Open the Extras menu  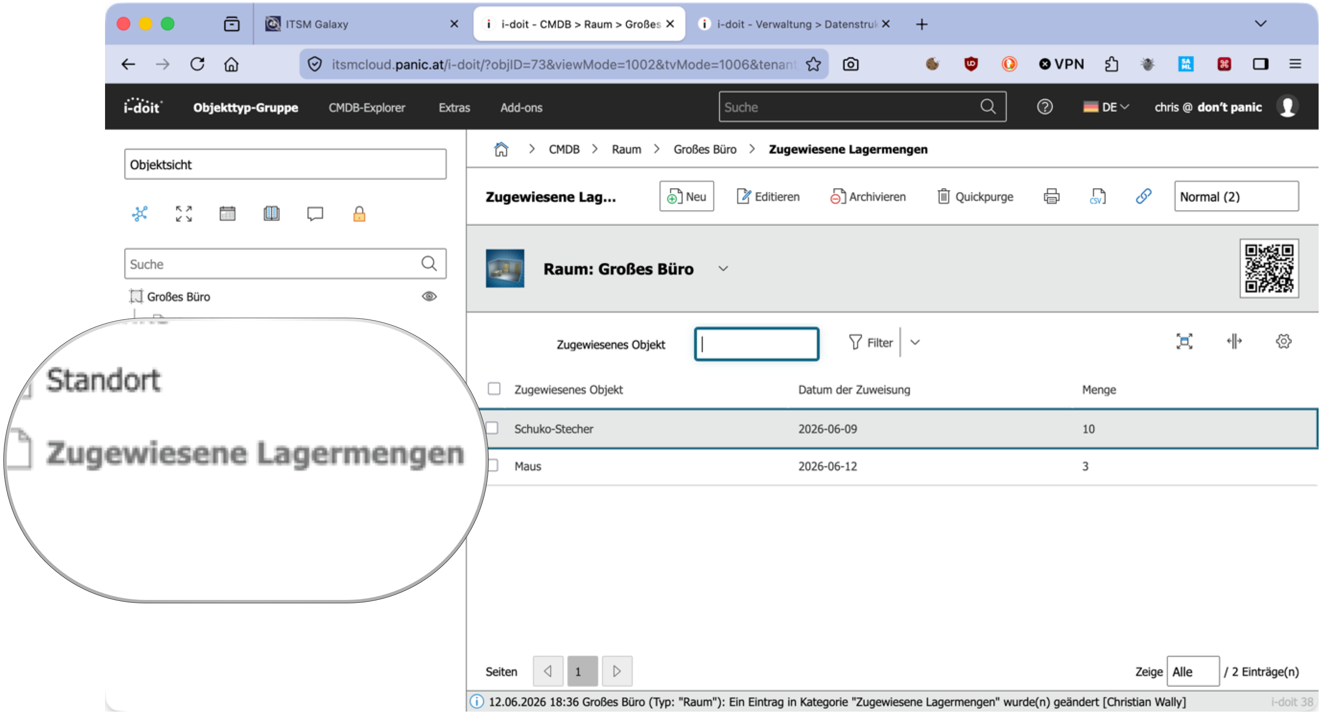click(454, 107)
